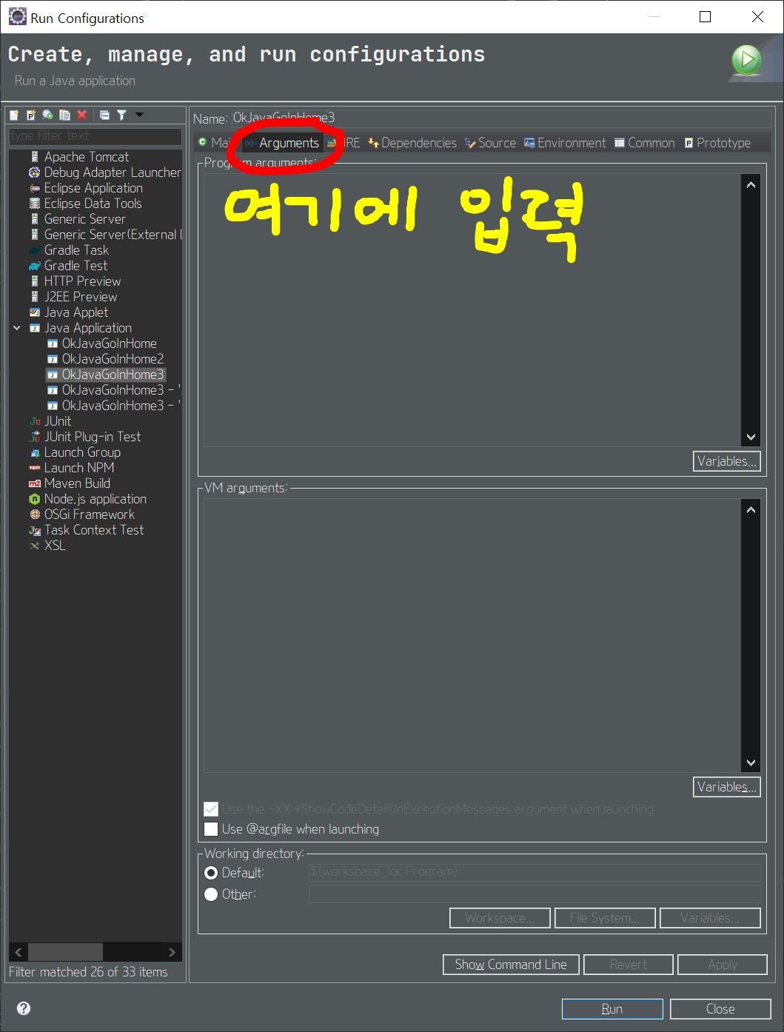Select Other working directory radio

(x=211, y=894)
